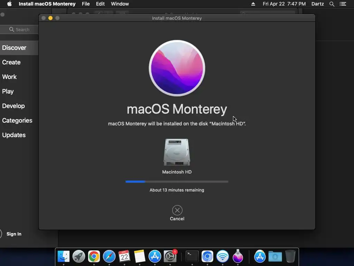Click the circled X cancel icon
354x266 pixels.
point(177,210)
